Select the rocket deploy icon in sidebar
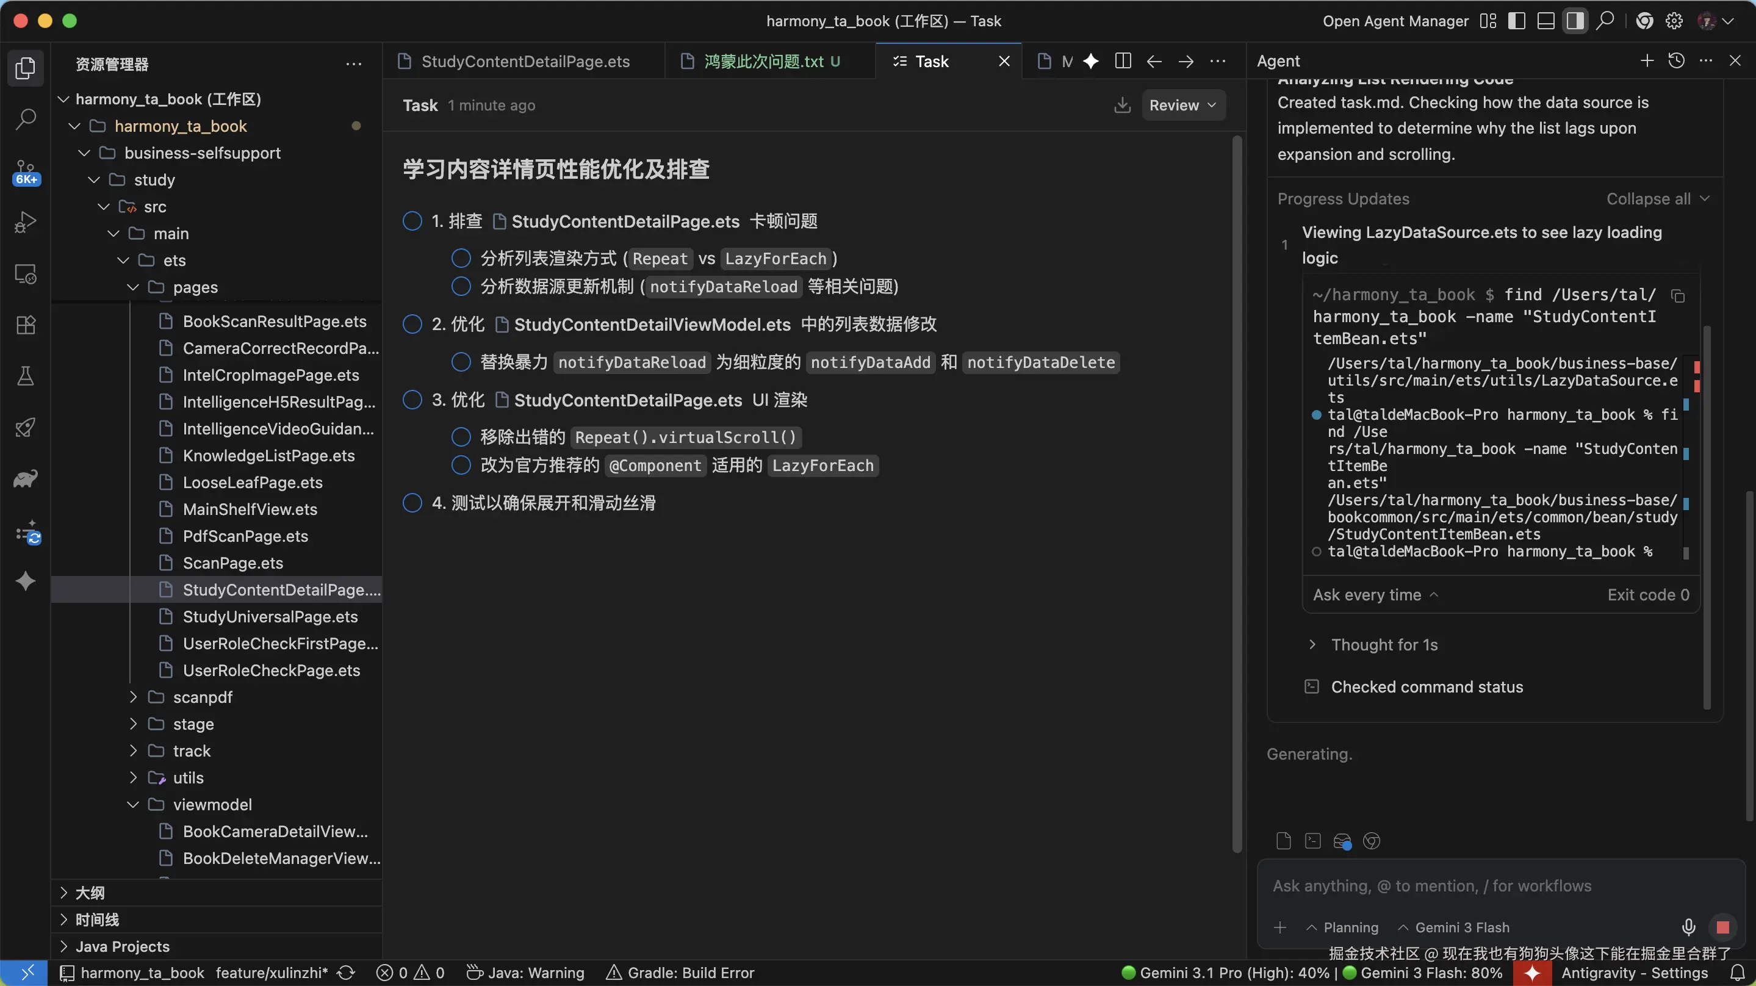The height and width of the screenshot is (986, 1756). point(26,427)
